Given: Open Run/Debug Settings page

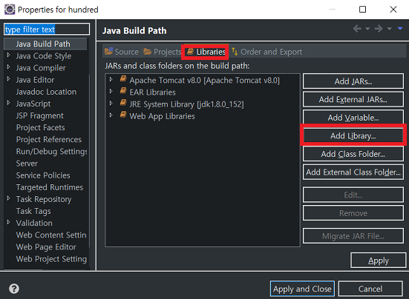Looking at the screenshot, I should pos(51,152).
